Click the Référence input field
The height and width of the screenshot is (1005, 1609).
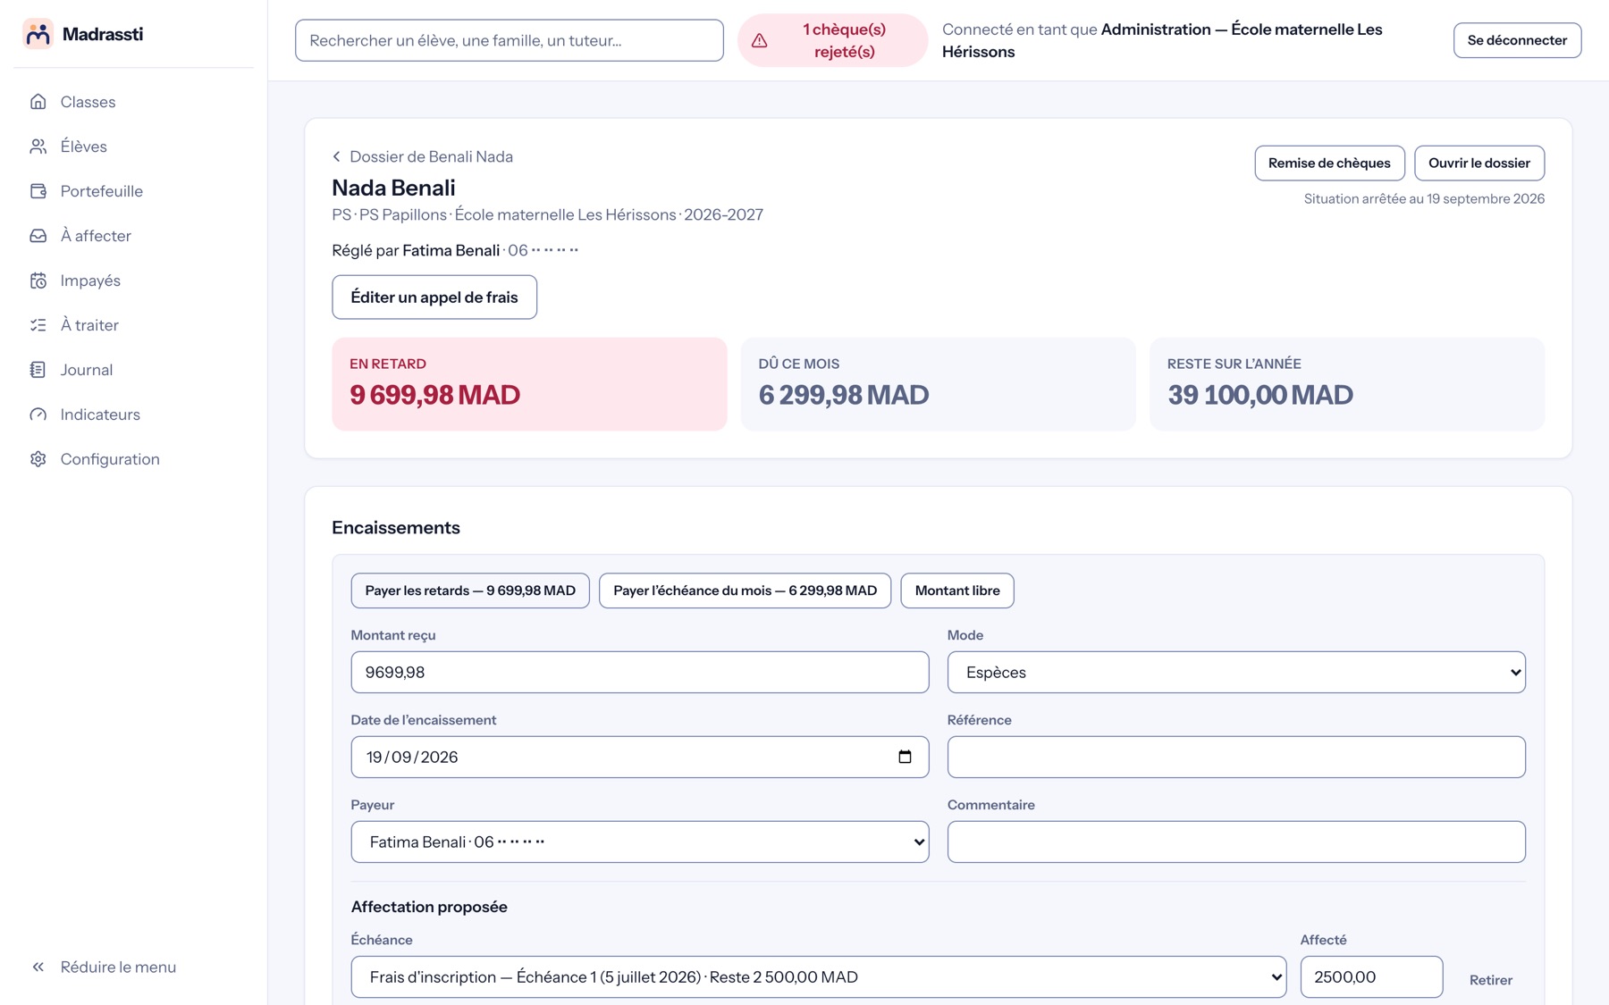(1236, 757)
